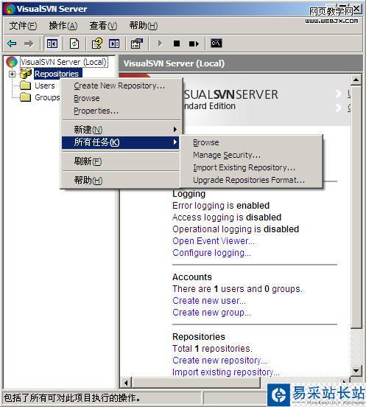Image resolution: width=366 pixels, height=407 pixels.
Task: Click the Restart service icon
Action: pyautogui.click(x=194, y=44)
